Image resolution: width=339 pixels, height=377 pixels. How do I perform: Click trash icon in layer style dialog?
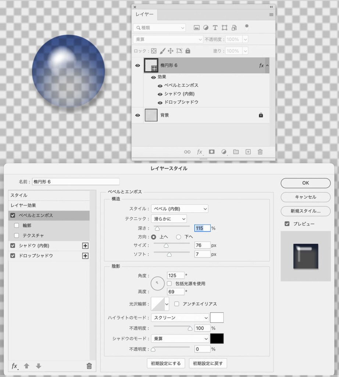pos(89,366)
